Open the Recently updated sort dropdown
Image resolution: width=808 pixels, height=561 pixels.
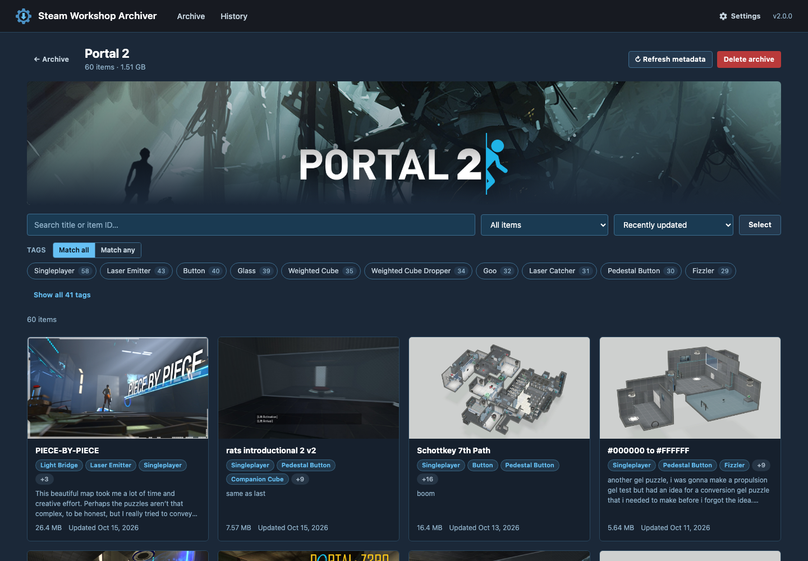tap(673, 225)
